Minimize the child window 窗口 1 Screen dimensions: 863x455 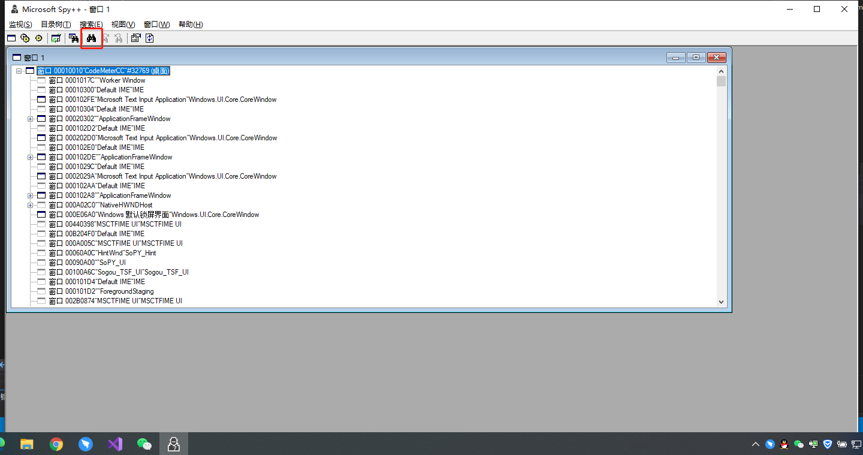pyautogui.click(x=676, y=58)
